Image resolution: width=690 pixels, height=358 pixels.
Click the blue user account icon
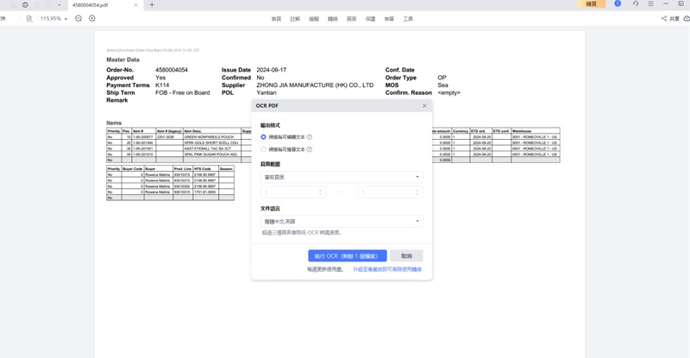click(x=618, y=4)
